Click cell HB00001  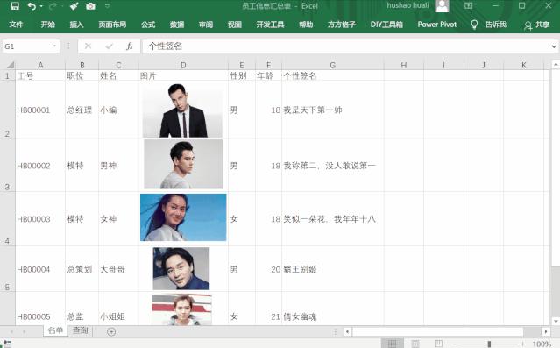pos(40,110)
